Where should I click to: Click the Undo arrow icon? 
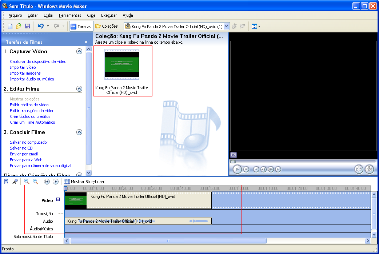click(41, 26)
